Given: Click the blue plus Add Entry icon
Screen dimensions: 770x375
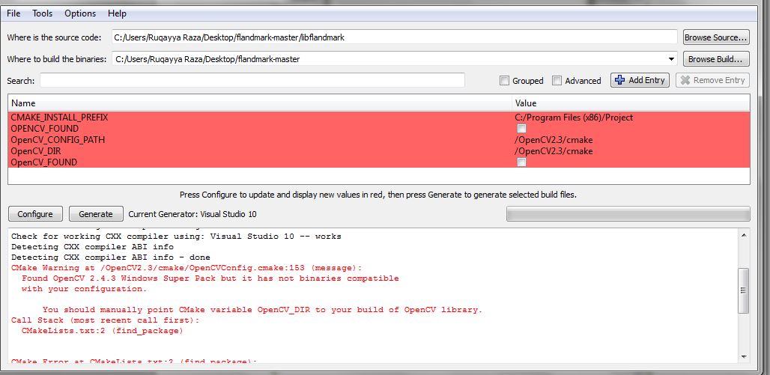Looking at the screenshot, I should click(x=620, y=80).
